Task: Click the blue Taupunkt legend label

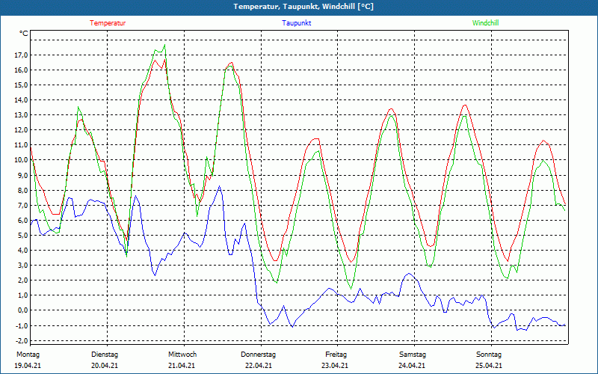Action: pos(296,23)
